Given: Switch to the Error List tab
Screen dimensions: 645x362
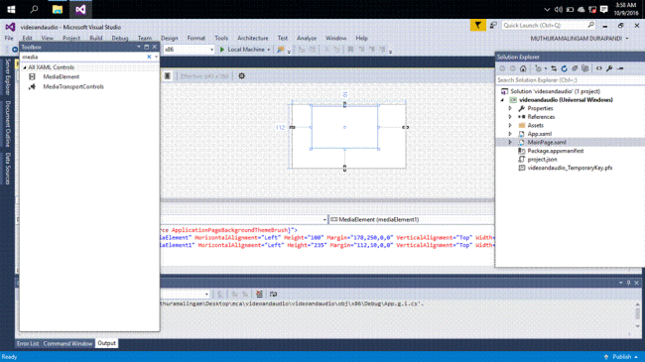Looking at the screenshot, I should click(28, 343).
